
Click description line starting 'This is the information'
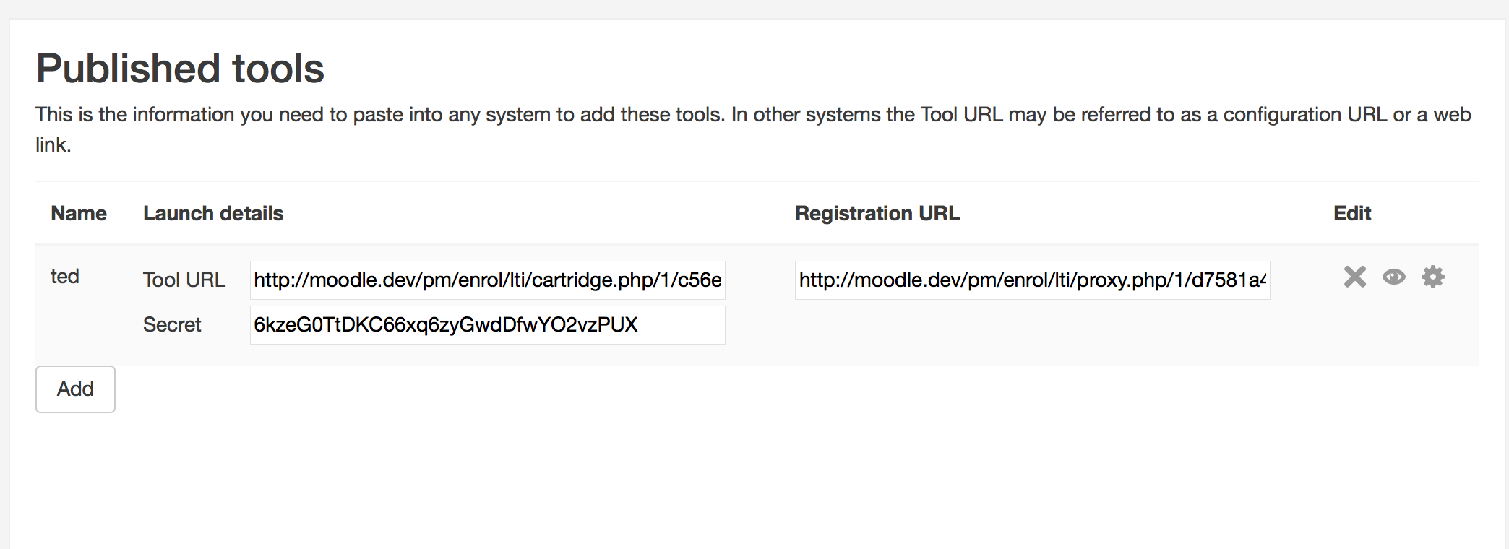pos(753,115)
